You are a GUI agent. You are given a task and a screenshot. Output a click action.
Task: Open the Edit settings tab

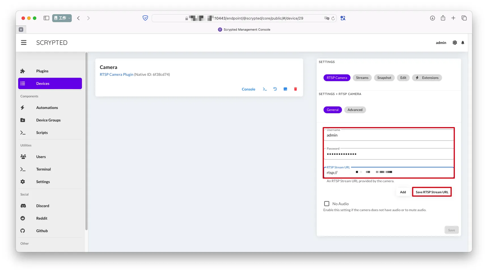tap(403, 78)
